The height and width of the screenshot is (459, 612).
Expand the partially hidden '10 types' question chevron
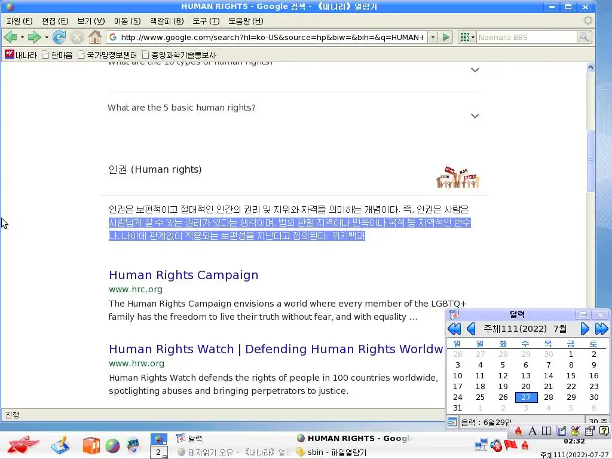475,71
